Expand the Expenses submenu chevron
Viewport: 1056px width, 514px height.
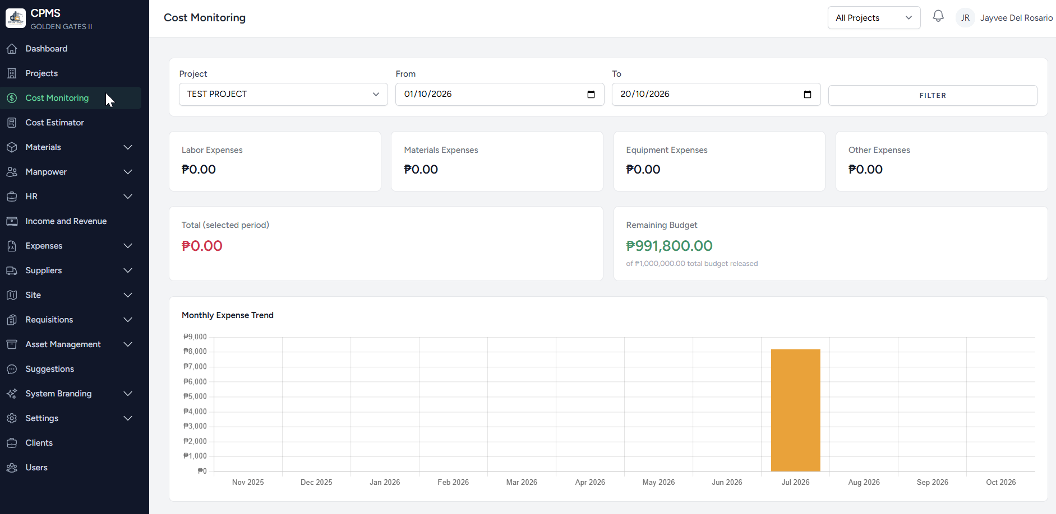coord(128,246)
